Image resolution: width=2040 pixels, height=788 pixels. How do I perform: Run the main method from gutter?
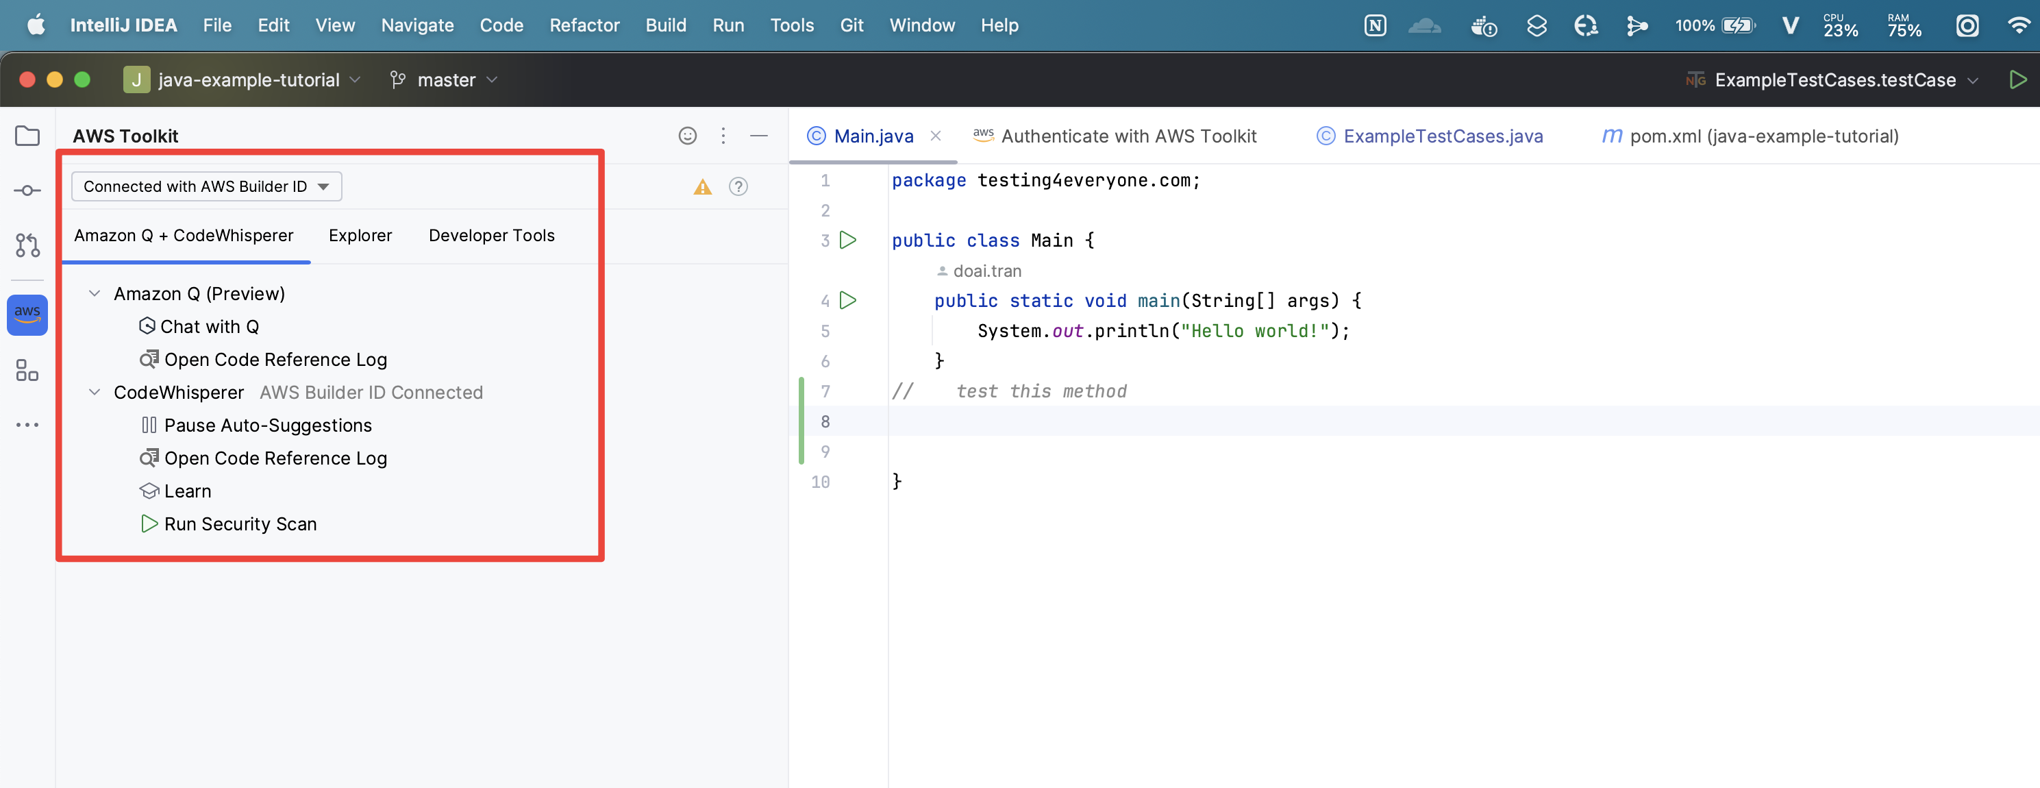[x=848, y=300]
